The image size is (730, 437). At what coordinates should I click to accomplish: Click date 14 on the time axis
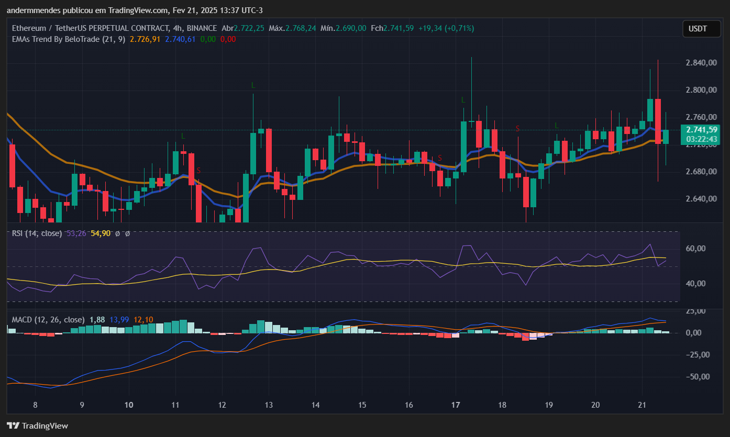(315, 405)
